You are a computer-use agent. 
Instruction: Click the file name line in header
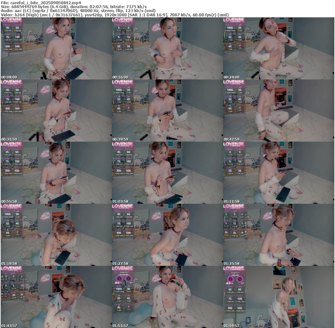pos(41,3)
